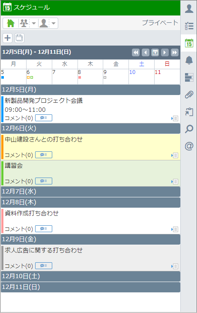The height and width of the screenshot is (313, 197).
Task: Add a new schedule with plus button
Action: (x=8, y=38)
